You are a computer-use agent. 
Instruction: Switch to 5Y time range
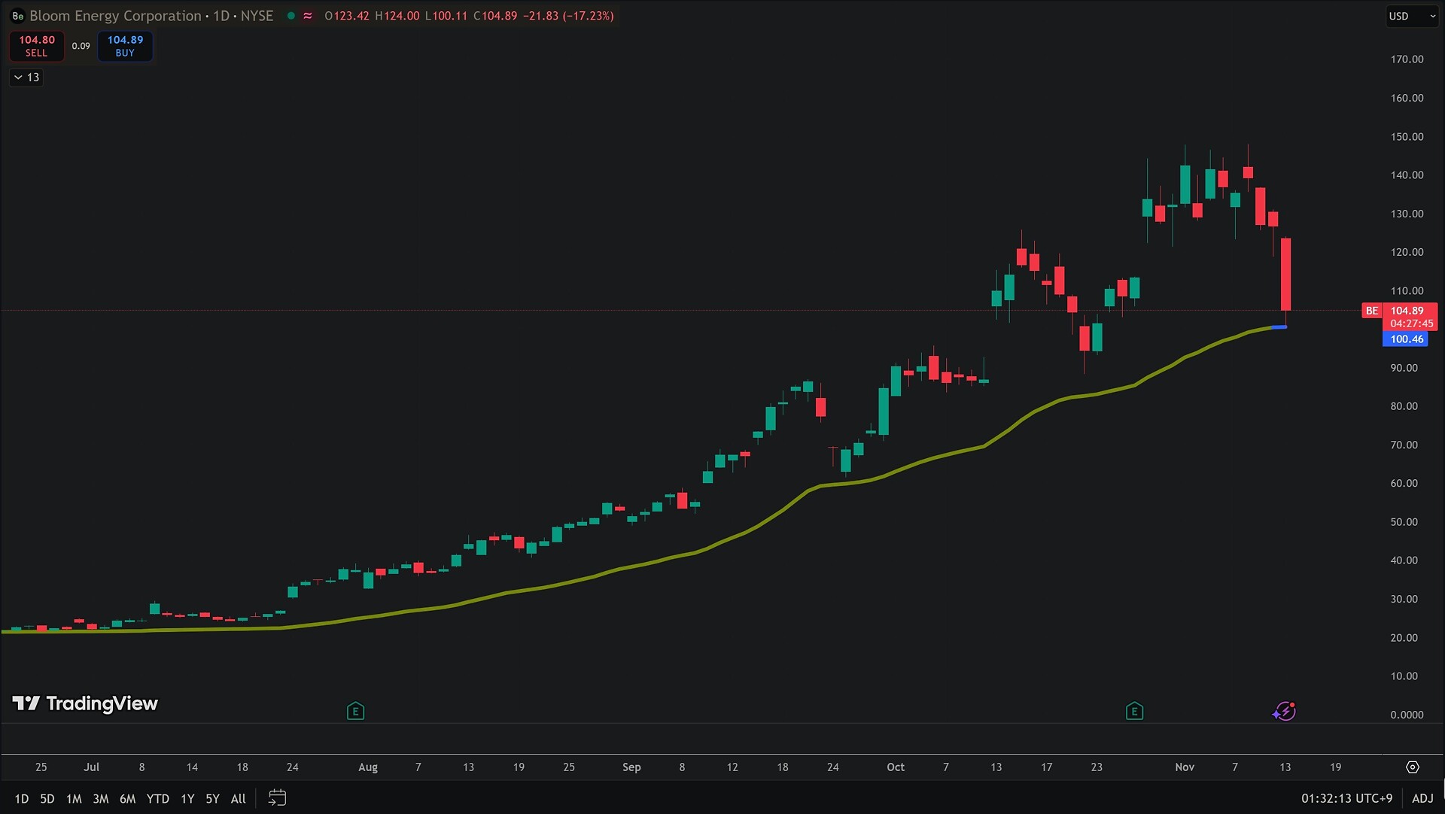pyautogui.click(x=212, y=799)
